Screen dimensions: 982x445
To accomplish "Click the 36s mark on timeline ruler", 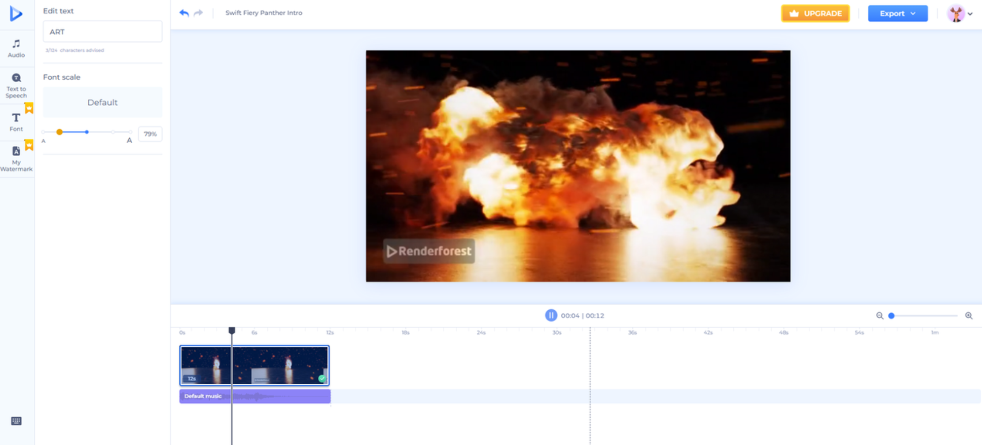I will tap(632, 333).
